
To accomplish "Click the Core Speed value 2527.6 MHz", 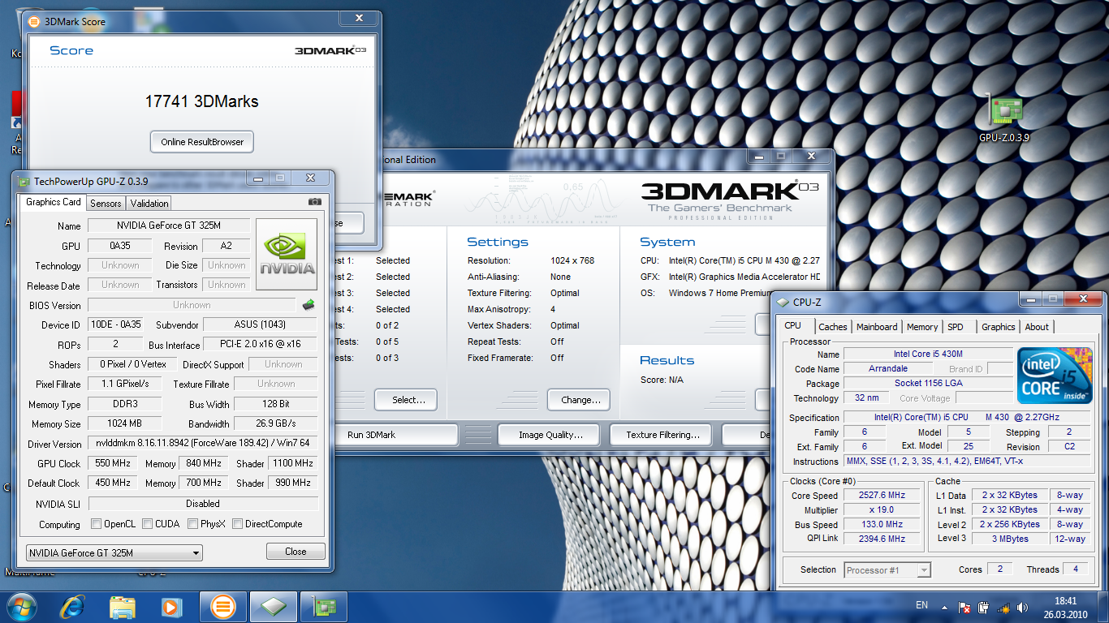I will [x=882, y=496].
